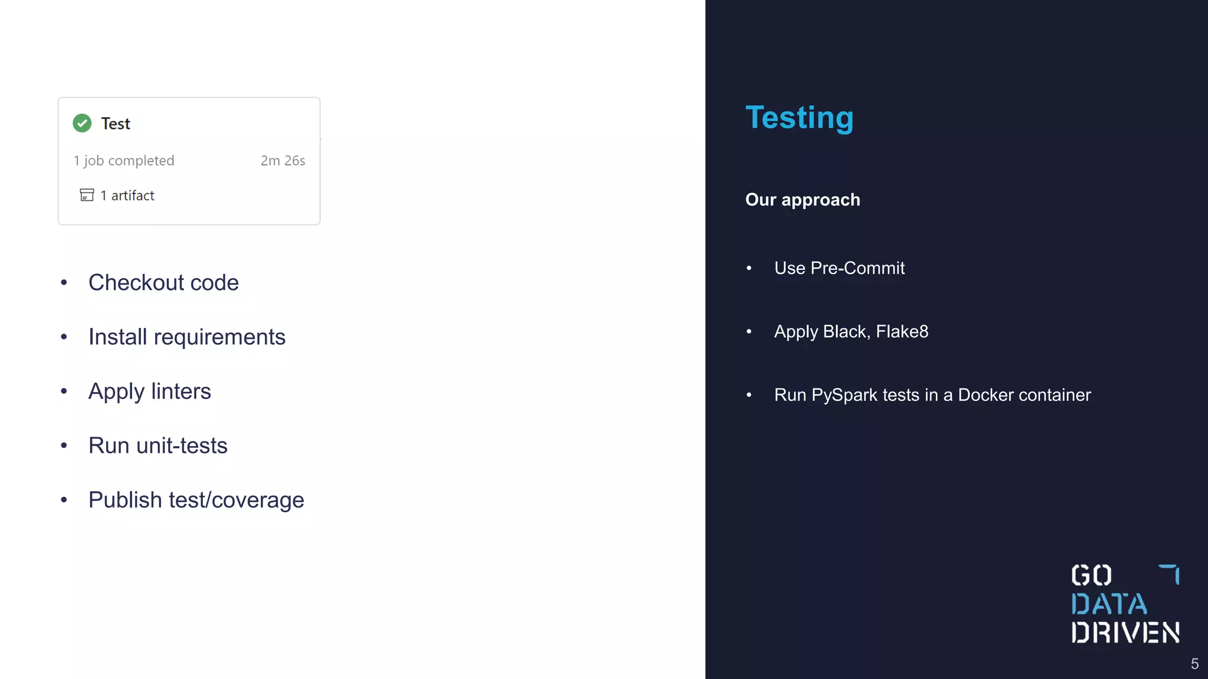This screenshot has height=679, width=1208.
Task: Open the '1 artifact' link
Action: (x=127, y=195)
